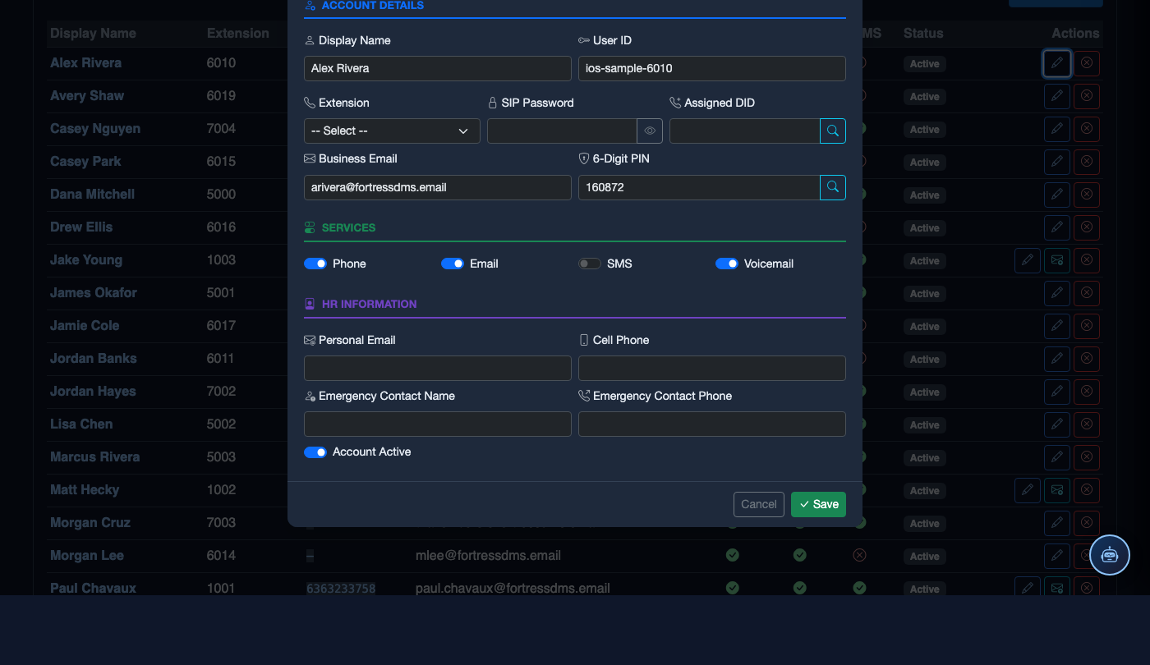
Task: Click red delete icon for Morgan Cruz
Action: pos(1087,523)
